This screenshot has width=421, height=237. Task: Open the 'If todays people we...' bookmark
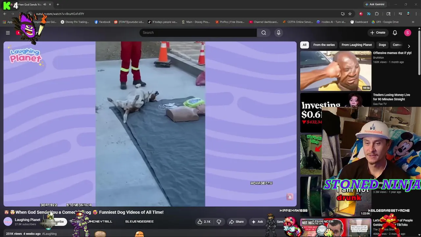tap(162, 22)
